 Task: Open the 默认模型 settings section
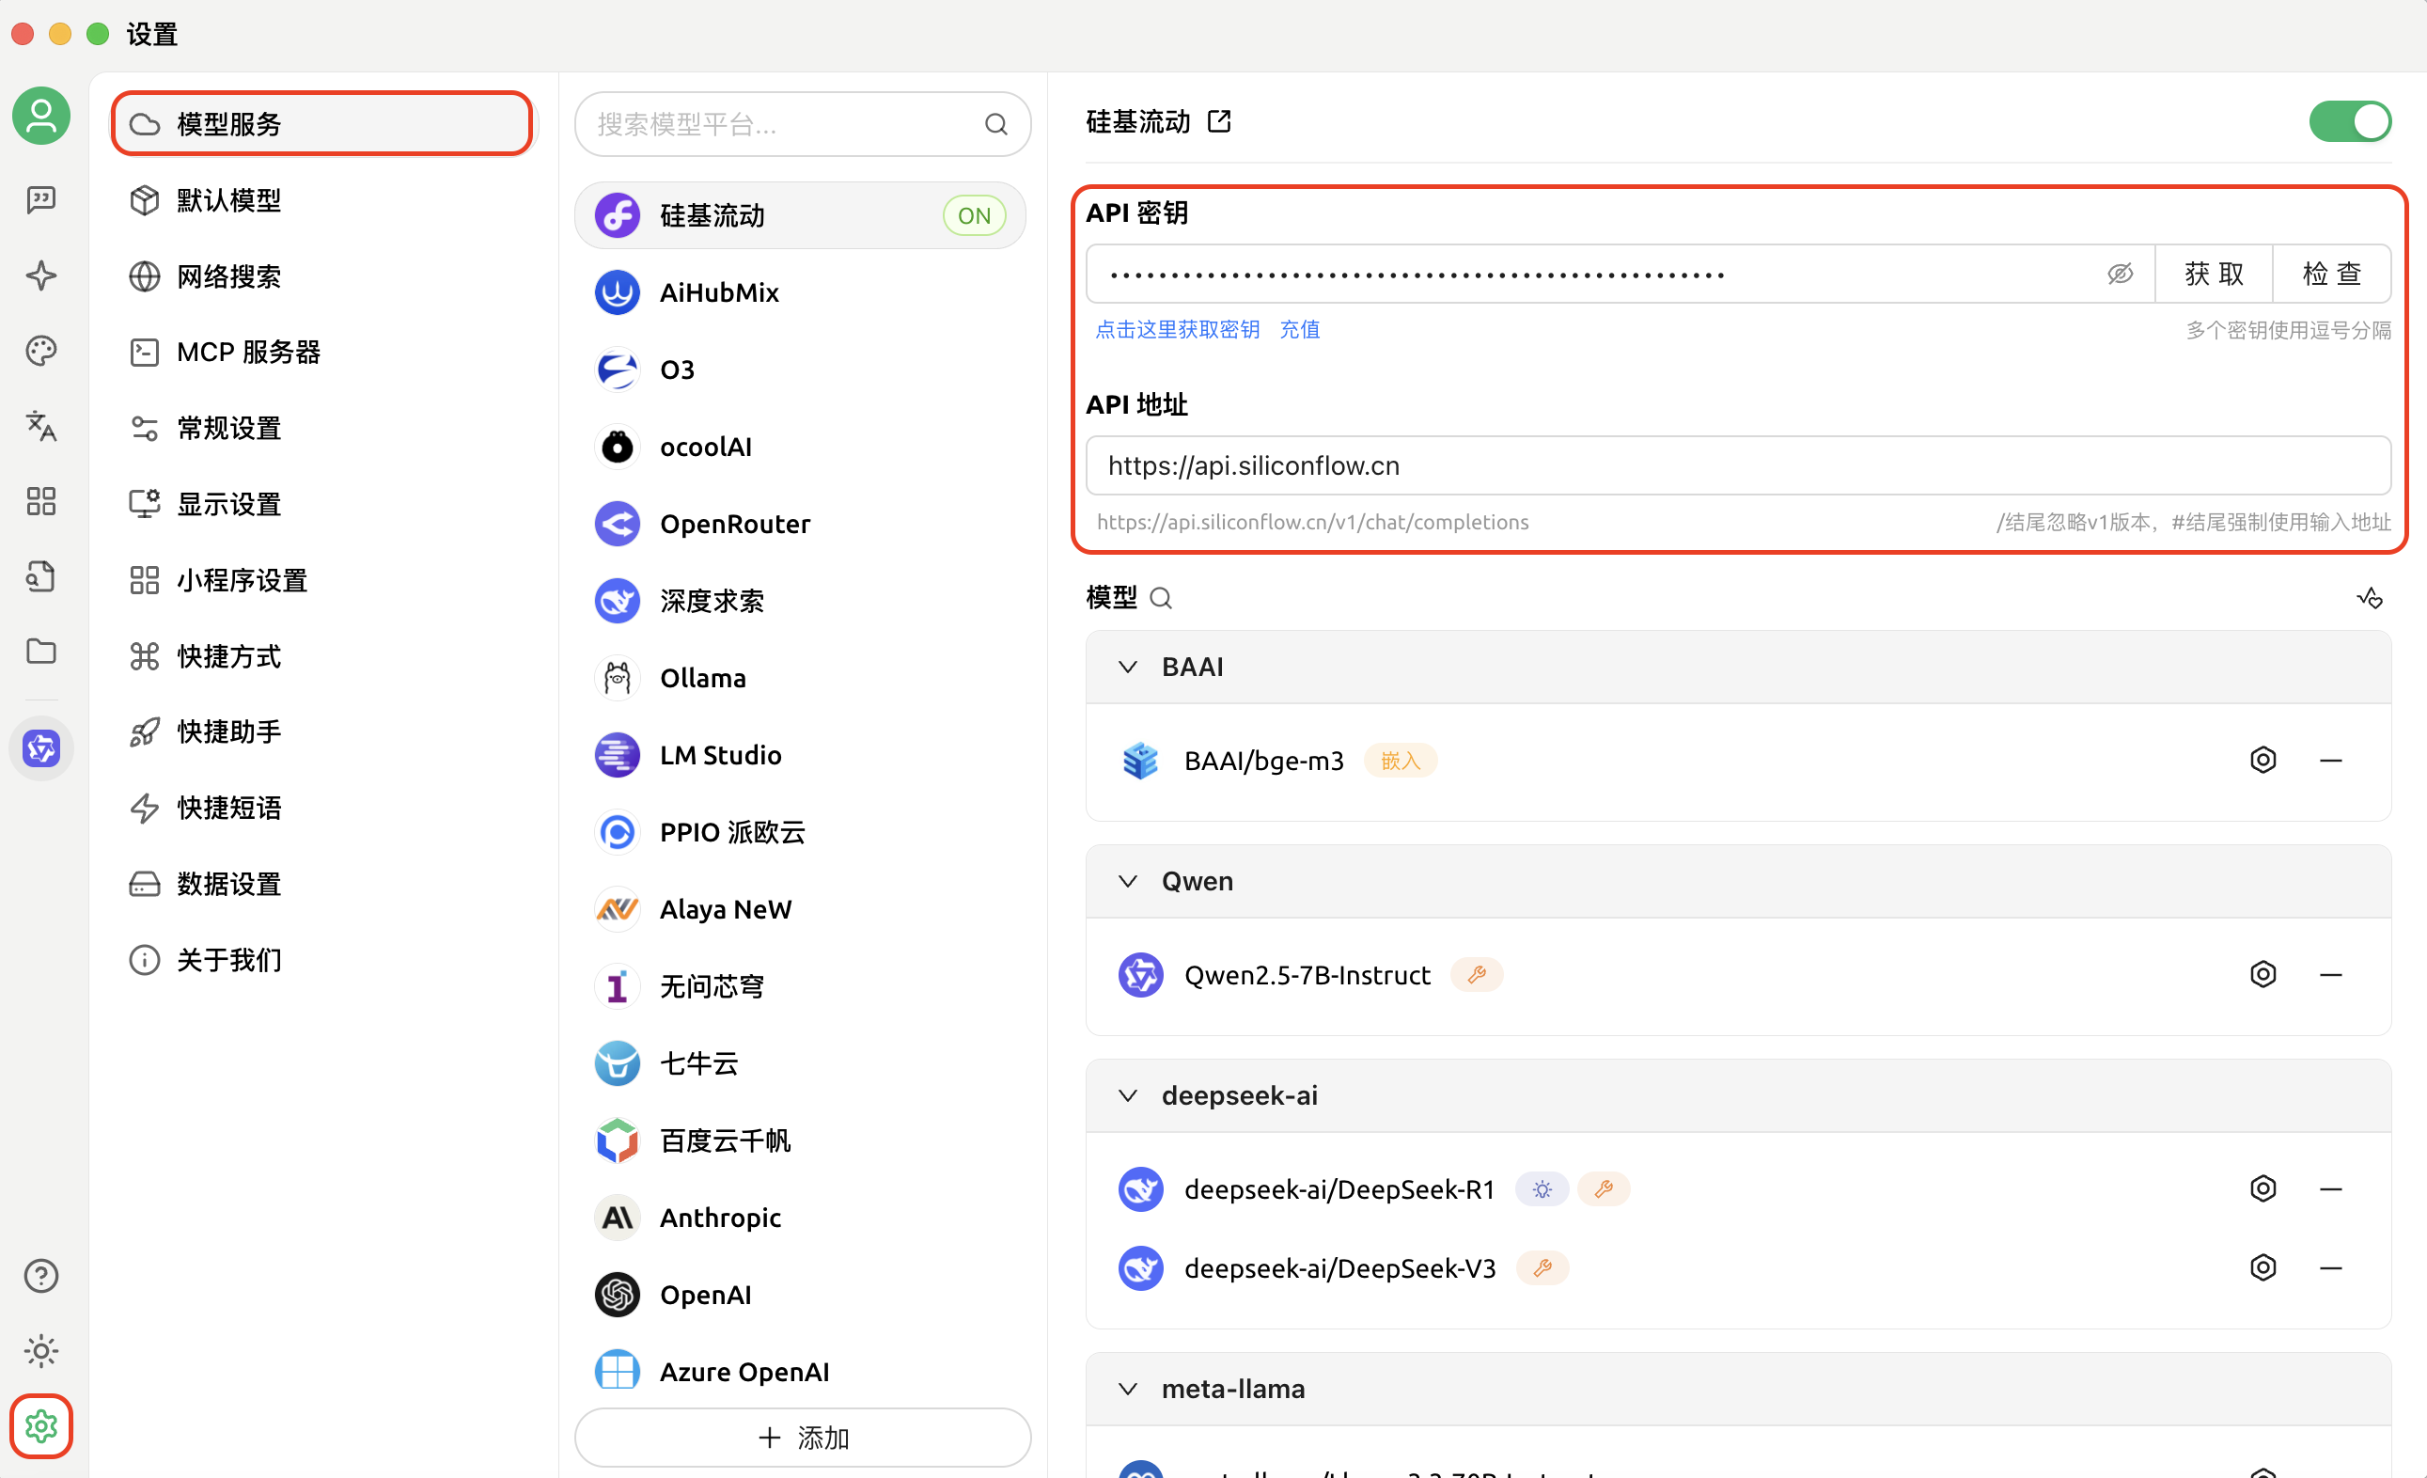228,200
